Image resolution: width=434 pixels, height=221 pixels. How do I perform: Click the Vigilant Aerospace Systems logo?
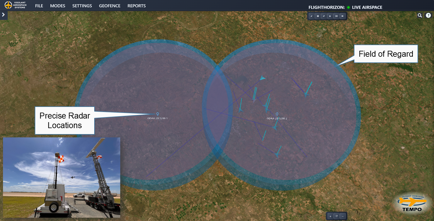[16, 5]
